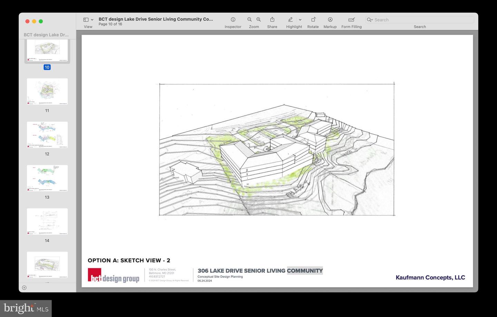
Task: Open the Inspector panel
Action: [x=233, y=20]
